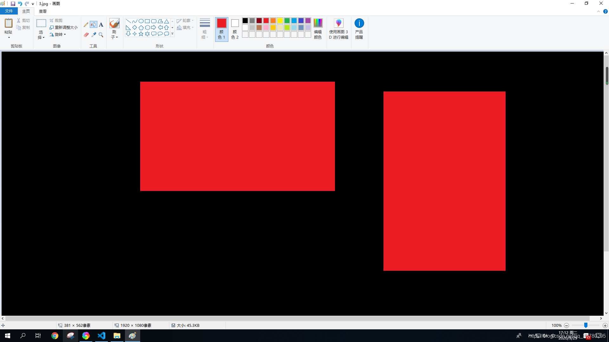Choose the Triangle shape
This screenshot has height=342, width=609.
[167, 21]
